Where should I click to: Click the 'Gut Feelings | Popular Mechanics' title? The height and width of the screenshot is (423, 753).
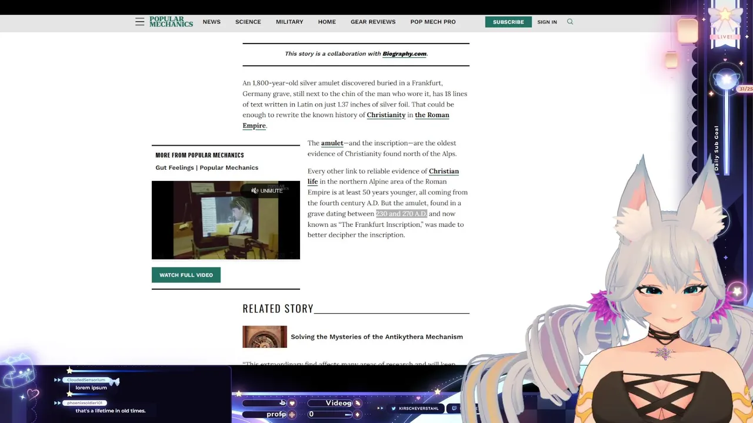(x=206, y=167)
